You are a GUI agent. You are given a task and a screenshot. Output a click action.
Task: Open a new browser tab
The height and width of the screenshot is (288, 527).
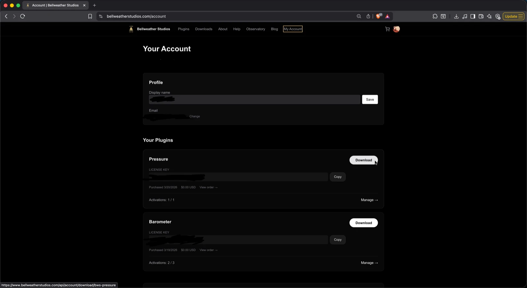[x=95, y=5]
